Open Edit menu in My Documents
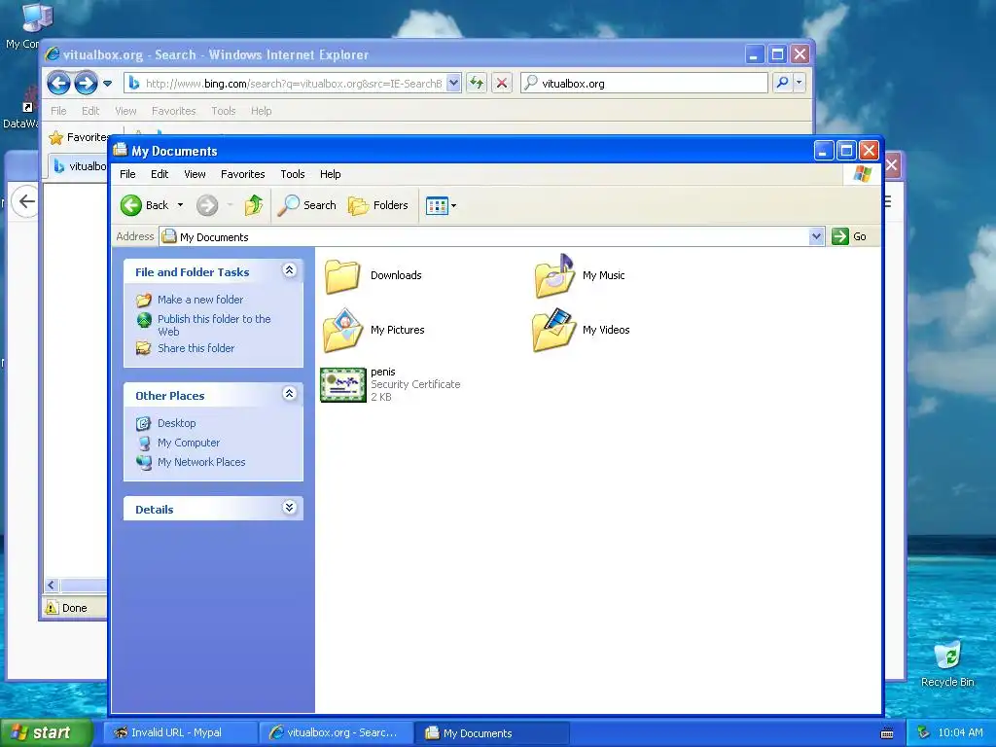This screenshot has height=747, width=996. tap(160, 174)
